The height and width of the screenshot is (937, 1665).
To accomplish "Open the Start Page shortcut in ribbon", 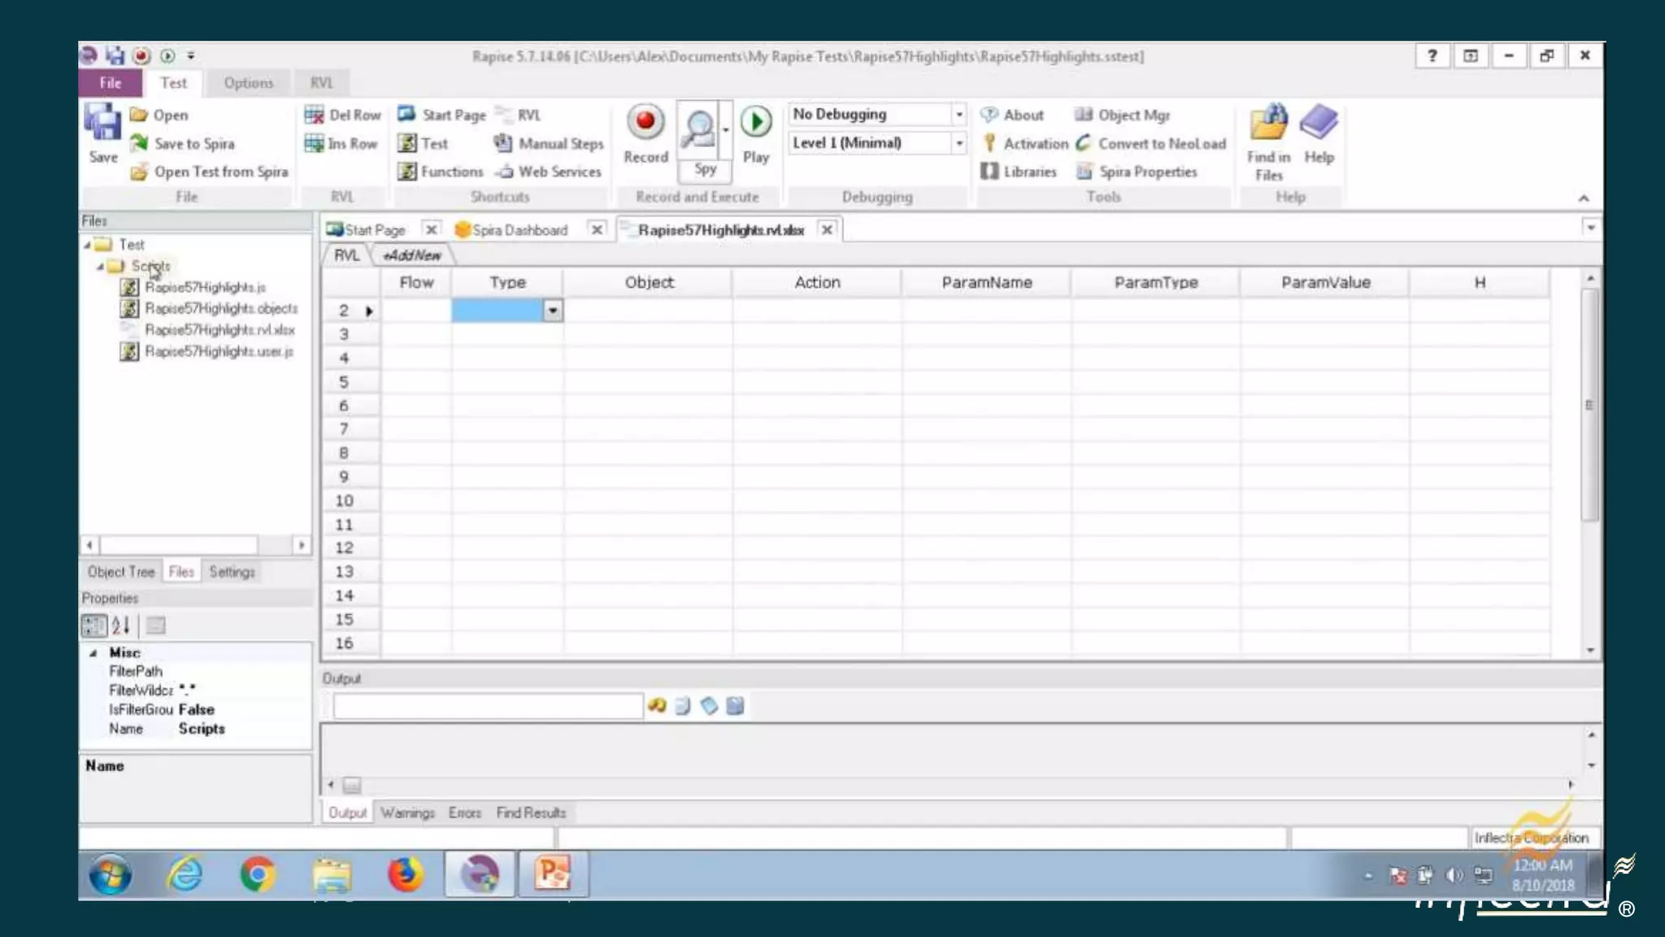I will (x=441, y=115).
